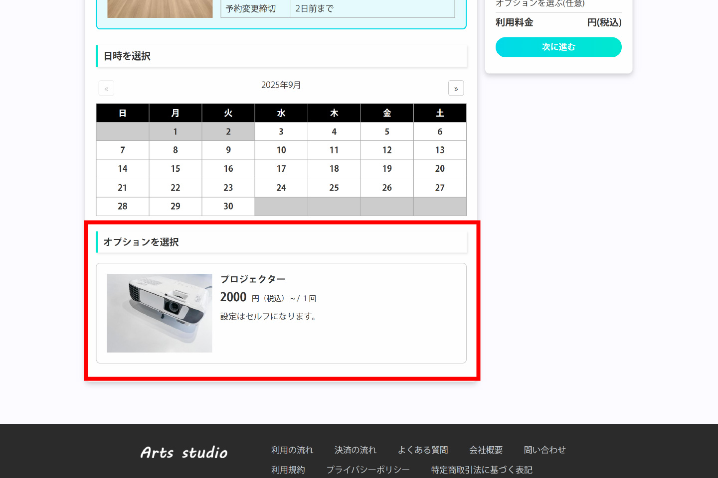Pick September 3 in the calendar
The height and width of the screenshot is (478, 718).
coord(281,131)
